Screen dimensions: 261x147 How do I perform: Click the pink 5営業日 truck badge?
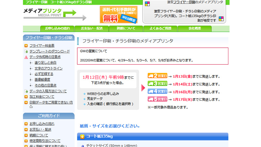(157, 99)
